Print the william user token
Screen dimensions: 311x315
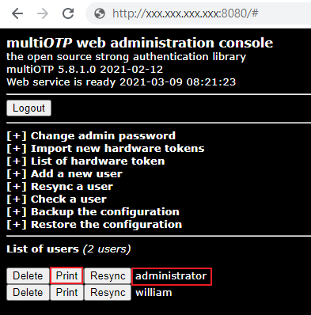[x=66, y=293]
